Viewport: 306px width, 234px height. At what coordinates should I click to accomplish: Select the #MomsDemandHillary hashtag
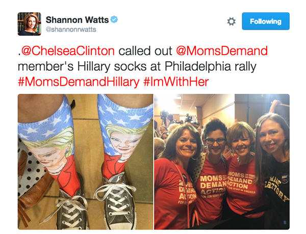(x=79, y=82)
